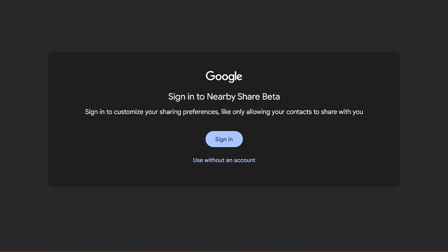Screen dimensions: 448x252
Task: Activate the light blue Sign in control
Action: (224, 139)
